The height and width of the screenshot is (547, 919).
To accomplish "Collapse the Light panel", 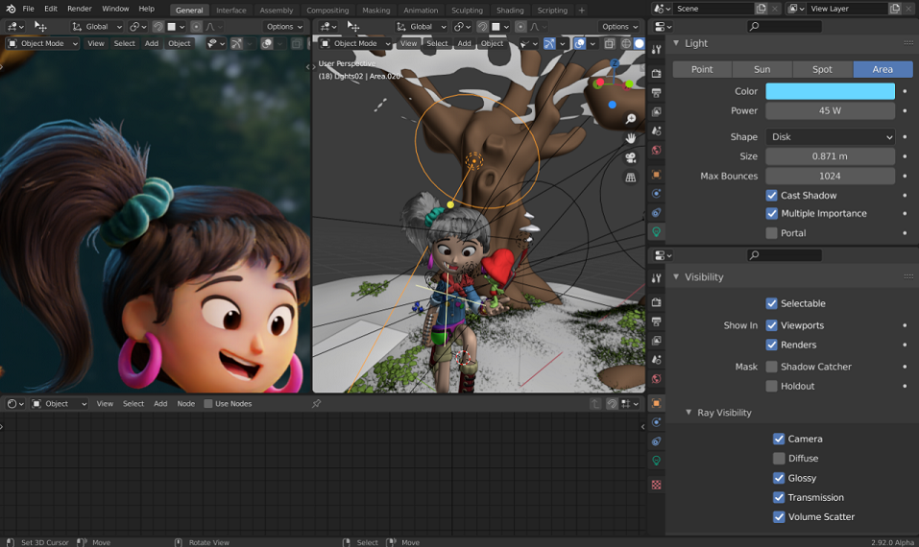I will pos(676,43).
